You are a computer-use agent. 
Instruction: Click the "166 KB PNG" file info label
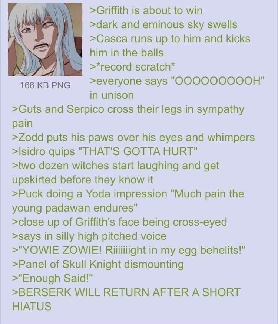click(x=45, y=85)
